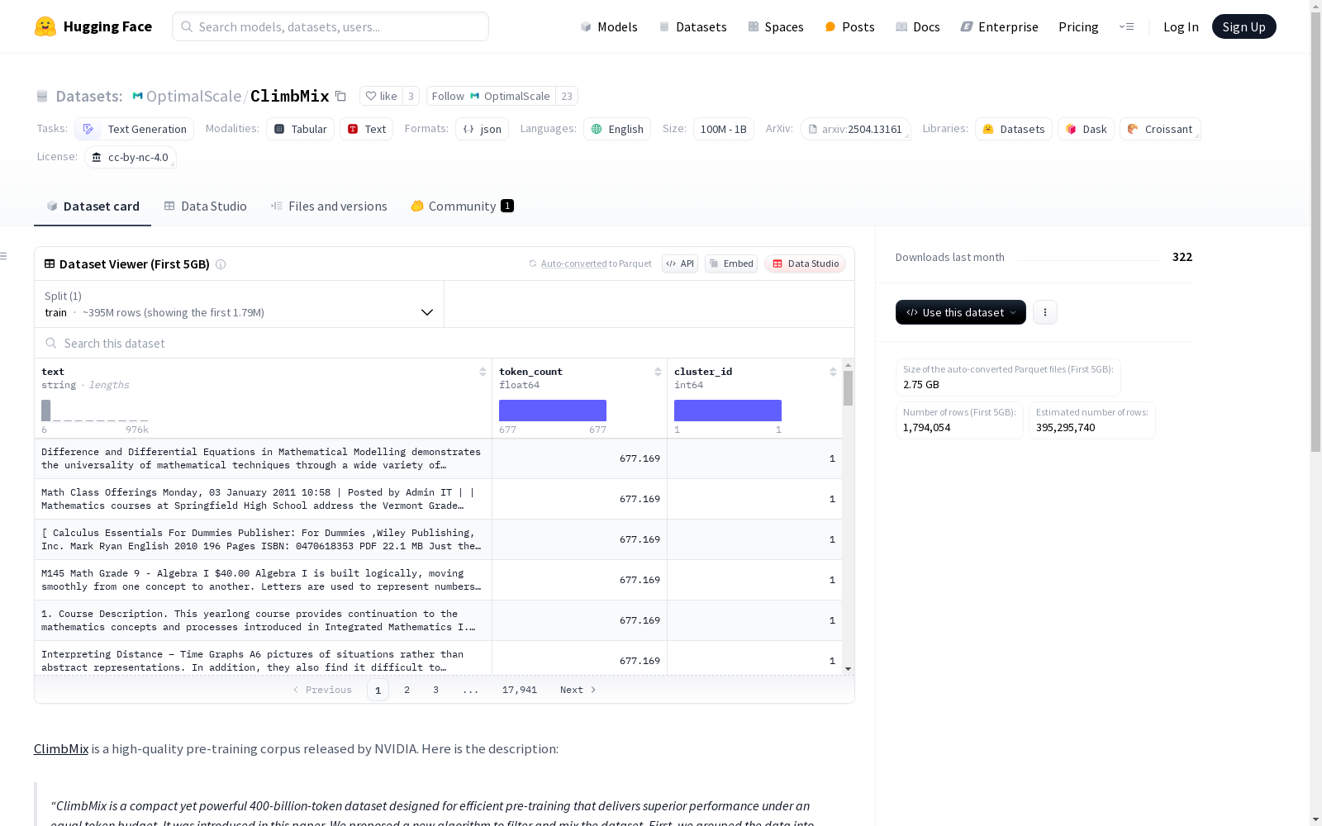
Task: Open the Use this dataset dropdown
Action: pyautogui.click(x=961, y=312)
